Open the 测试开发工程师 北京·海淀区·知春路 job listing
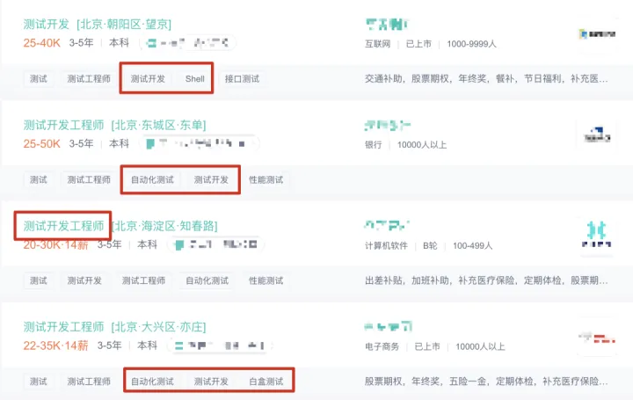 click(x=120, y=226)
